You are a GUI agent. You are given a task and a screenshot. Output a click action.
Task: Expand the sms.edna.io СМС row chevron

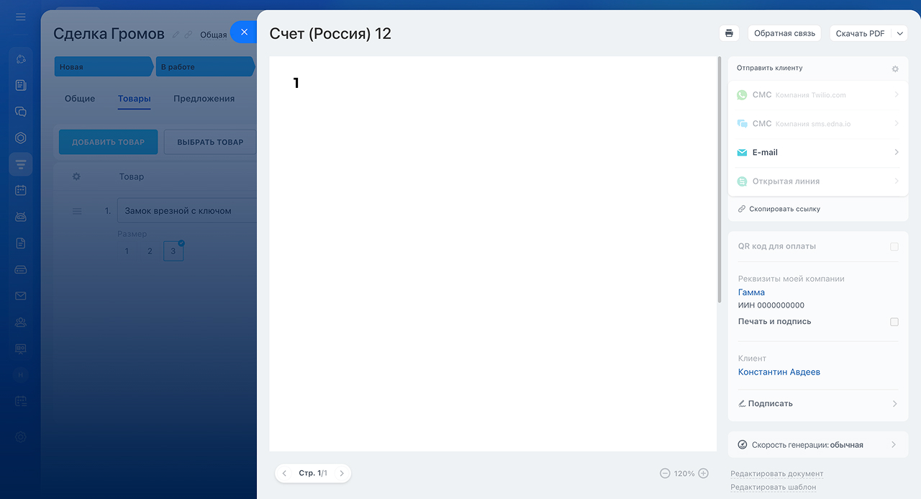coord(897,123)
